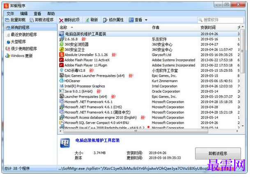Click Adobe Flash Player 11 Plugin icon

pos(62,65)
